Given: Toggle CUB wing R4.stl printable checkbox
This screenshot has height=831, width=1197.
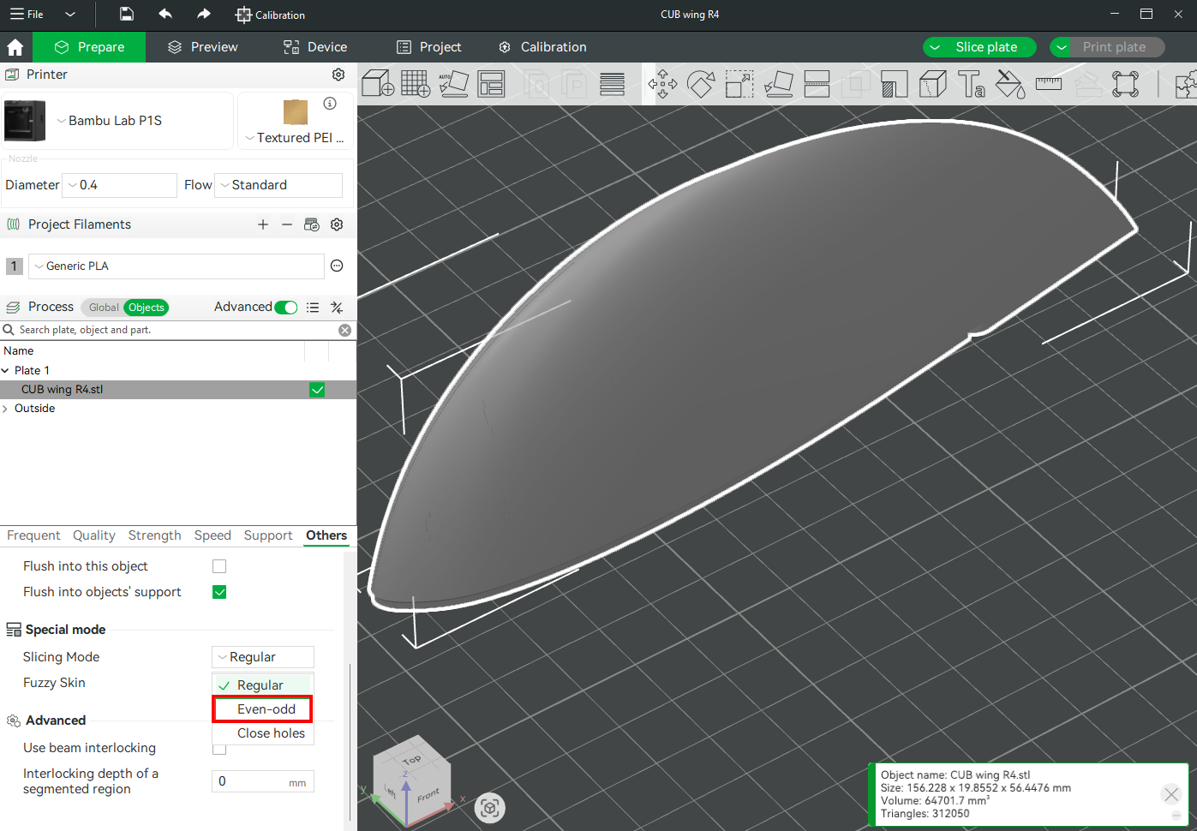Looking at the screenshot, I should (x=317, y=390).
